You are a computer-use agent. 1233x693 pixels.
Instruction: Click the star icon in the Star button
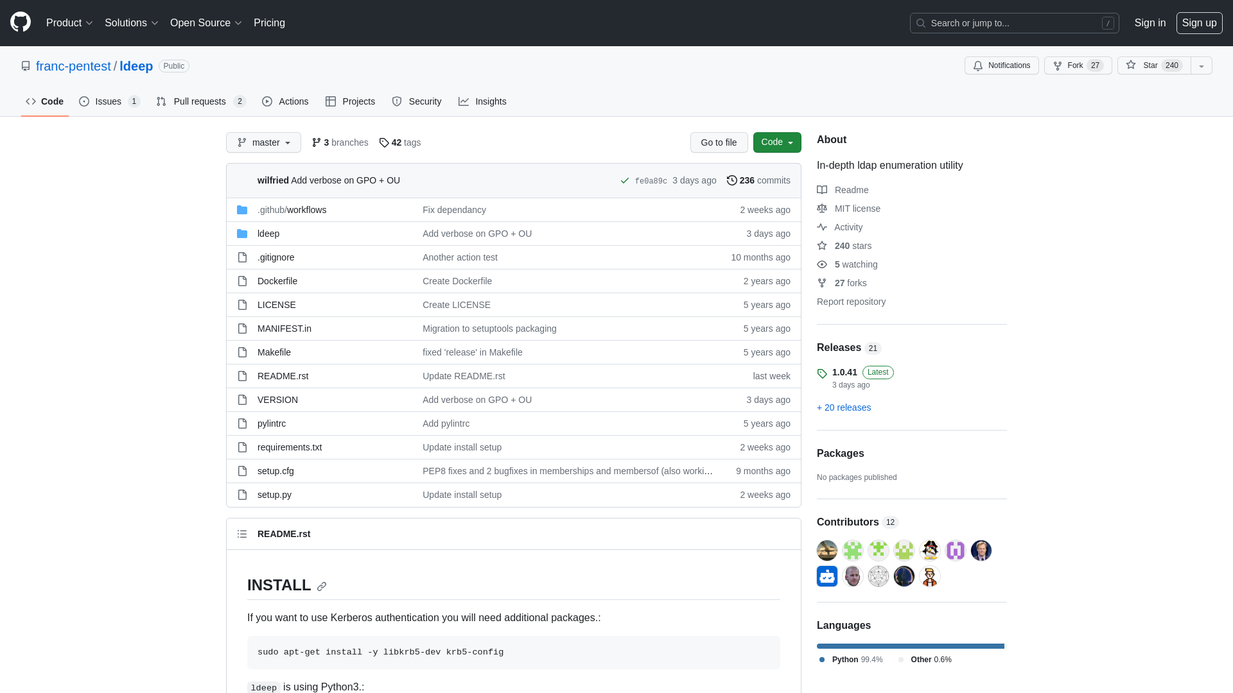coord(1131,65)
